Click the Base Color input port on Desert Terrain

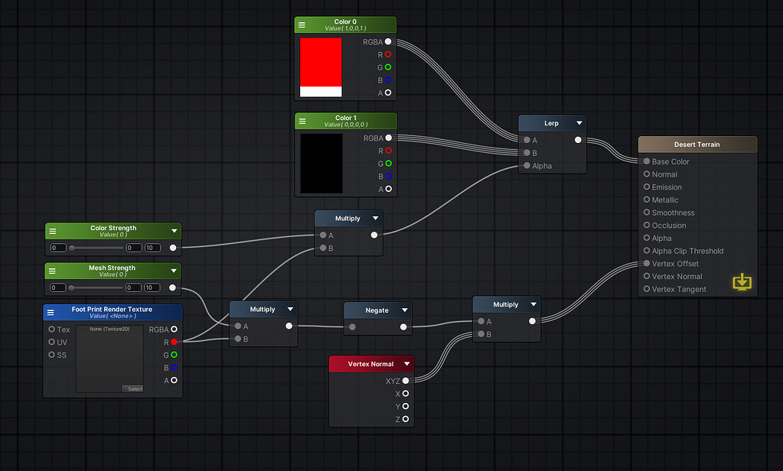(645, 161)
